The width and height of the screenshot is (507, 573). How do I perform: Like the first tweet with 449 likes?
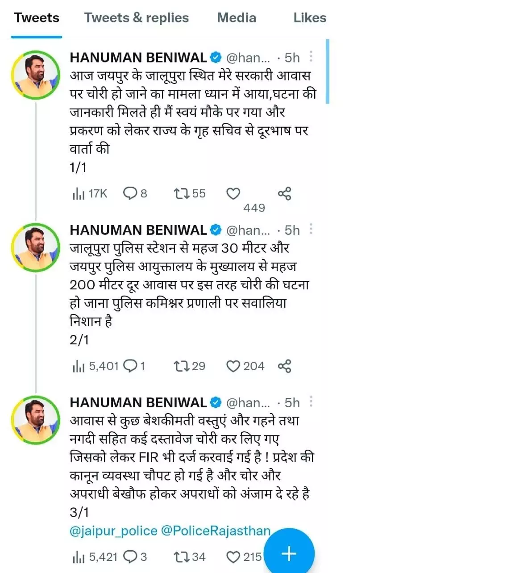click(x=233, y=194)
